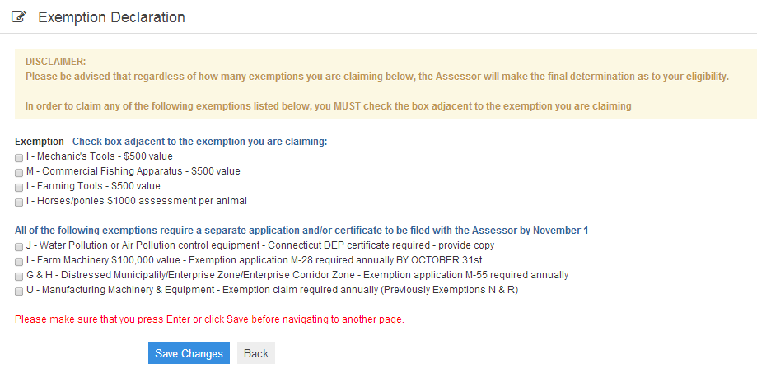Click the blue November 1 filing notice heading
757x373 pixels.
point(301,231)
